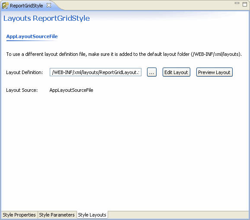Close the ReportGridStyle editor tab
Screen dimensions: 250x220
coord(49,5)
